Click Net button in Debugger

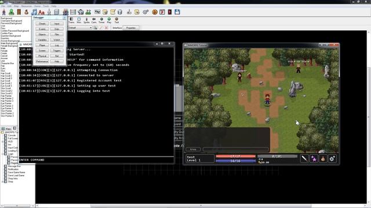[x=57, y=56]
